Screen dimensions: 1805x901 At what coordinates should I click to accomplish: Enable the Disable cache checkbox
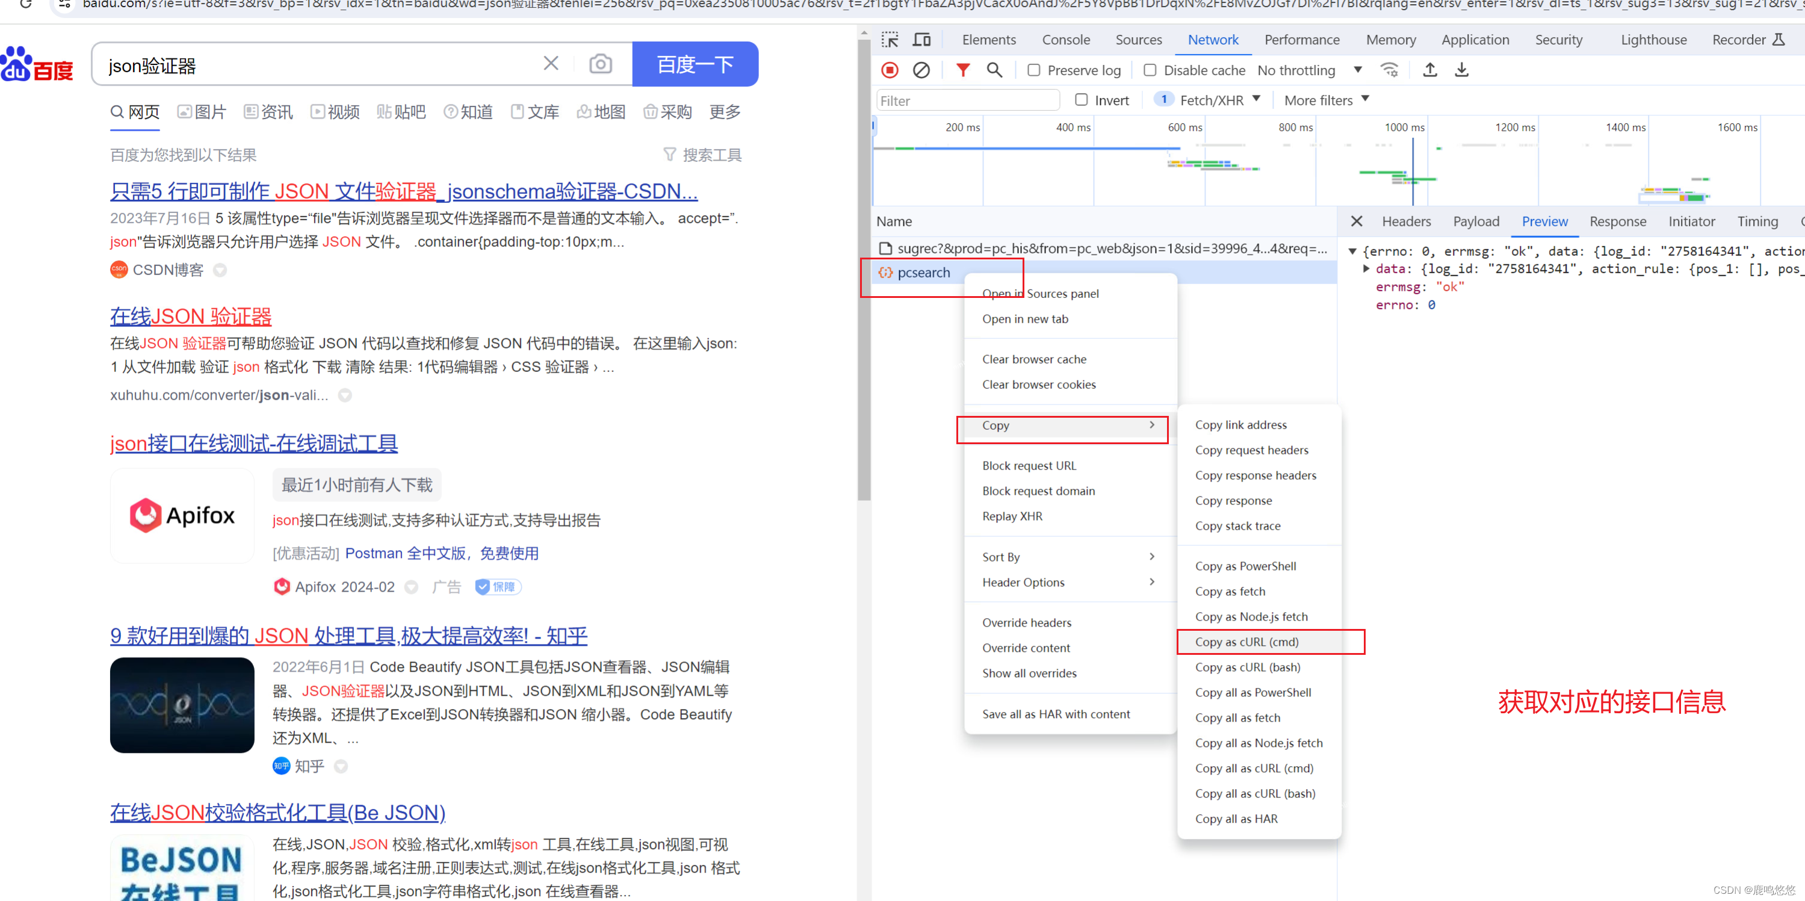tap(1150, 70)
